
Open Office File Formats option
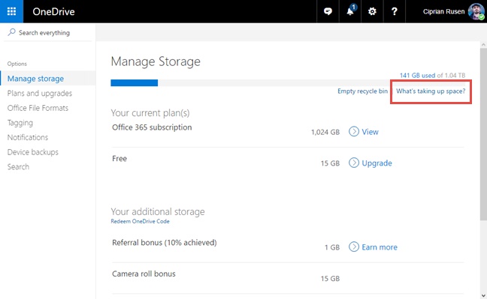point(38,108)
